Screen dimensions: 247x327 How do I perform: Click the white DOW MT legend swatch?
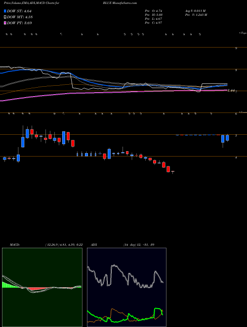pyautogui.click(x=5, y=17)
